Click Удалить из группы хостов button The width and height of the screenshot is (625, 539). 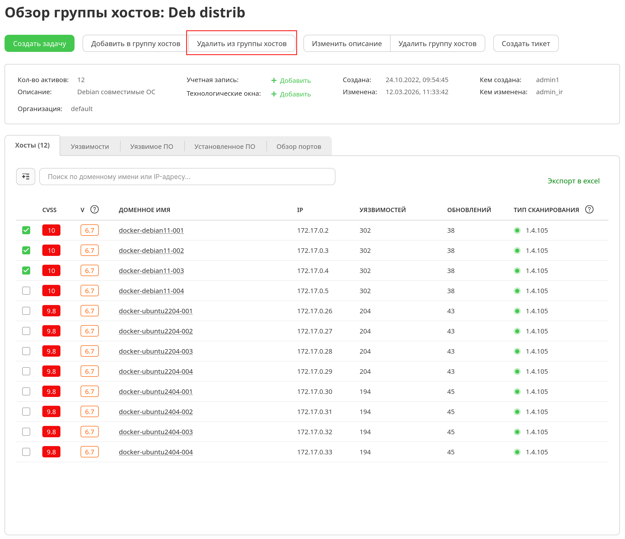coord(241,44)
